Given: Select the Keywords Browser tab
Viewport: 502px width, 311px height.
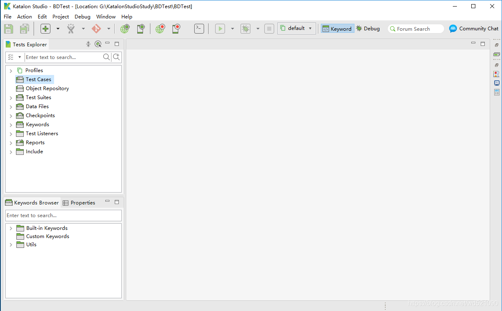Looking at the screenshot, I should (32, 203).
